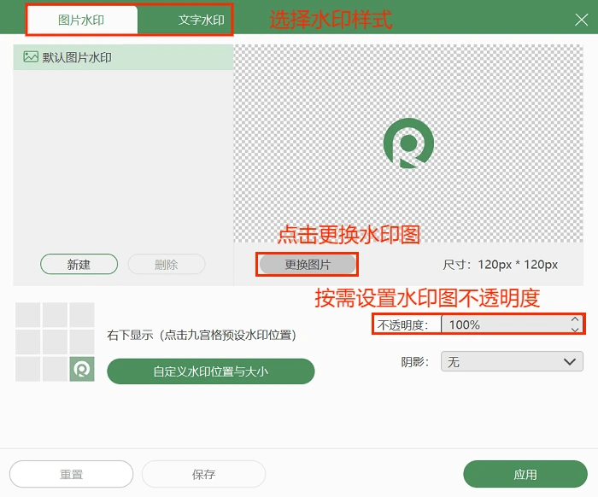Viewport: 598px width, 497px height.
Task: Click the logo preview in checkered canvas
Action: tap(408, 143)
